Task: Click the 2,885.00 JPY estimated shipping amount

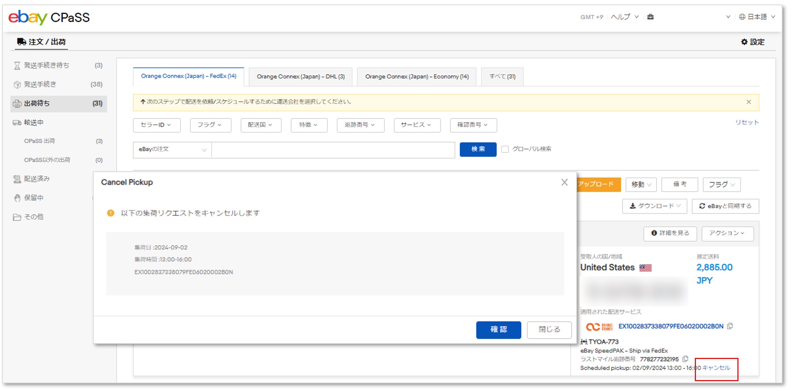Action: 715,274
